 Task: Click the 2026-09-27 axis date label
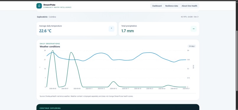click(186, 88)
